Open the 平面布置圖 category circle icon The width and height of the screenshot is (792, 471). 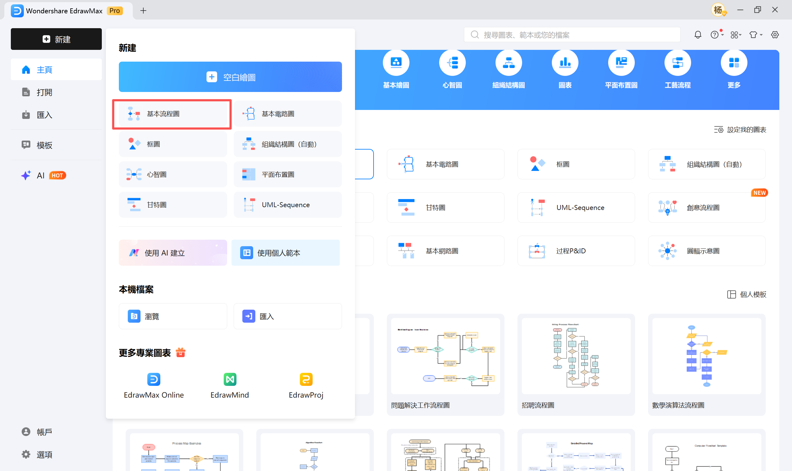621,63
